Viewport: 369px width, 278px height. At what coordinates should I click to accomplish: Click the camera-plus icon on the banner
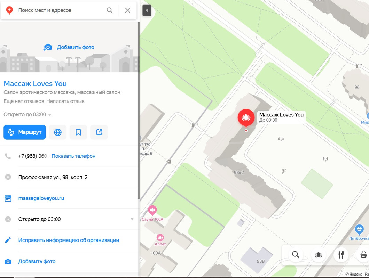coord(48,47)
